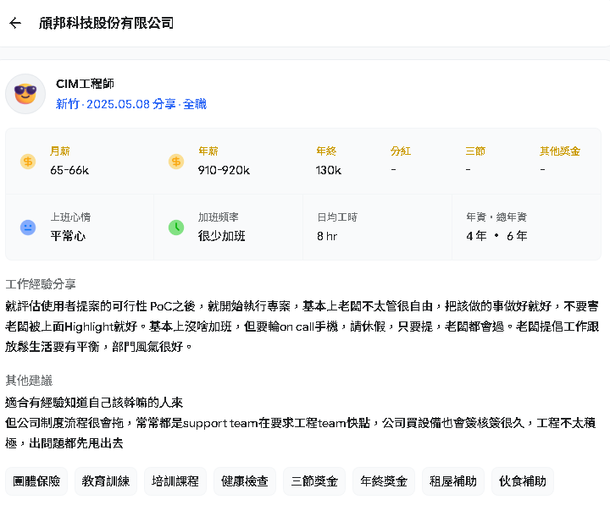Screen dimensions: 610x505
Task: Select the 三節獎金 benefit tag
Action: point(314,481)
